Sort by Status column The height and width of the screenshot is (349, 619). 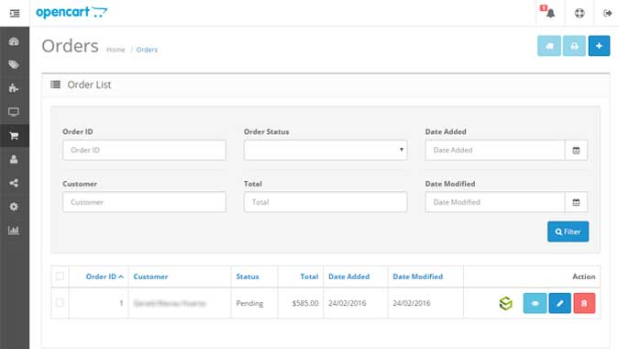[x=248, y=276]
